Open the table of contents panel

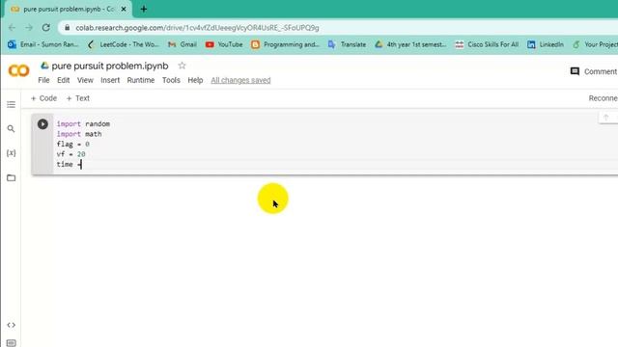(11, 104)
